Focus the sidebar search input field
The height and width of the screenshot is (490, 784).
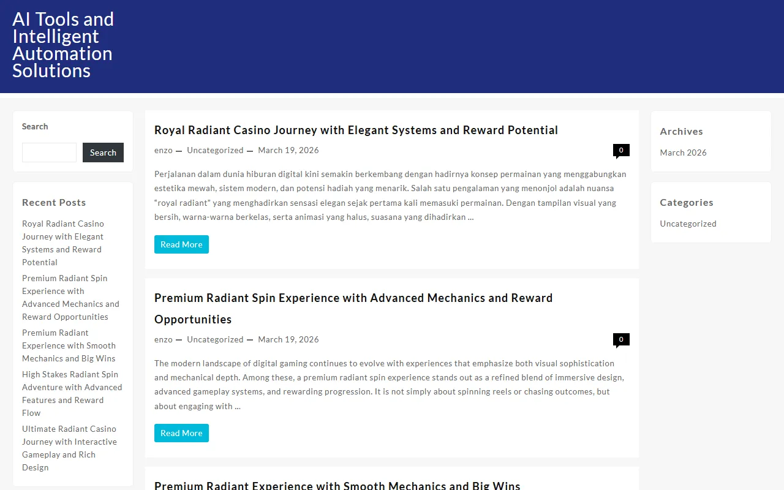49,153
